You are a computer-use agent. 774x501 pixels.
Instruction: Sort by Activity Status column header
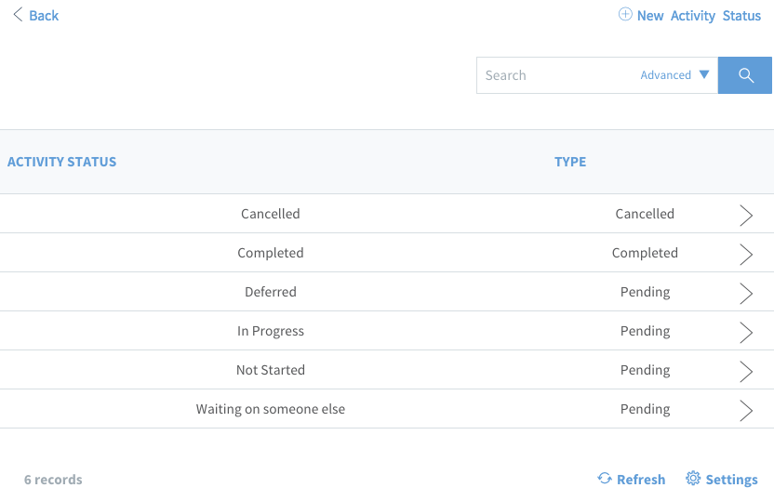click(61, 162)
